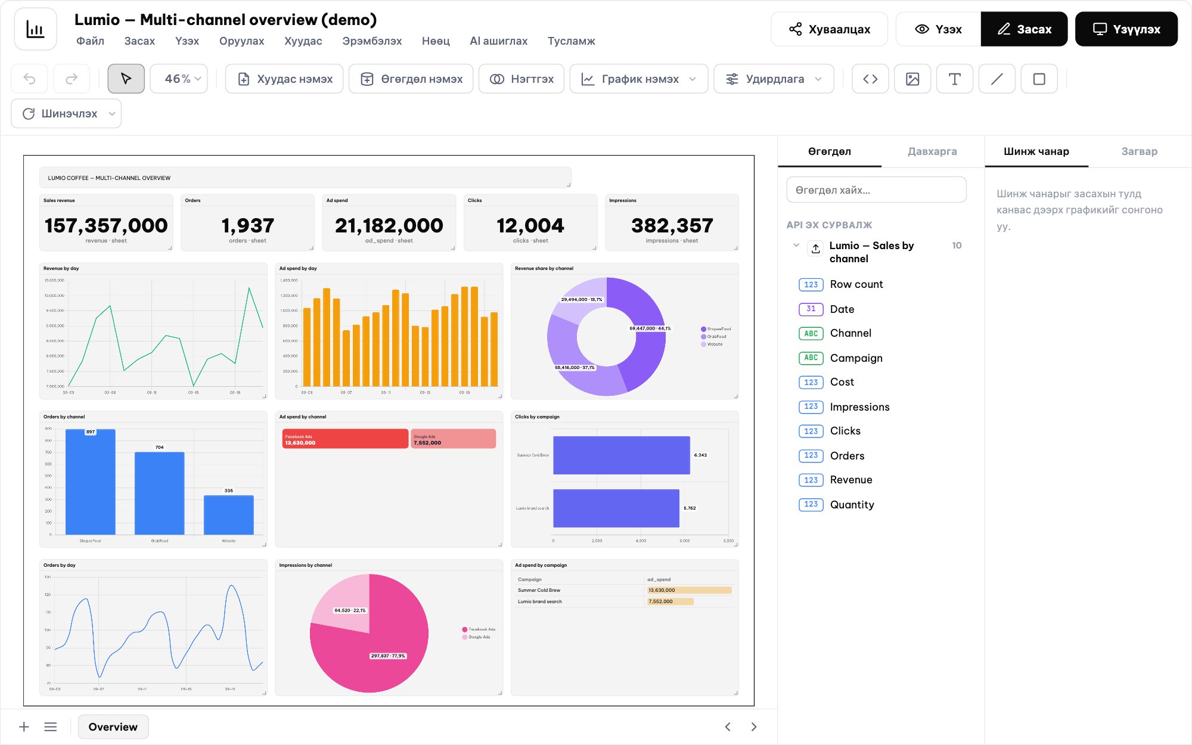This screenshot has height=745, width=1192.
Task: Click the Өгөгдөл нэмэх button
Action: (x=411, y=79)
